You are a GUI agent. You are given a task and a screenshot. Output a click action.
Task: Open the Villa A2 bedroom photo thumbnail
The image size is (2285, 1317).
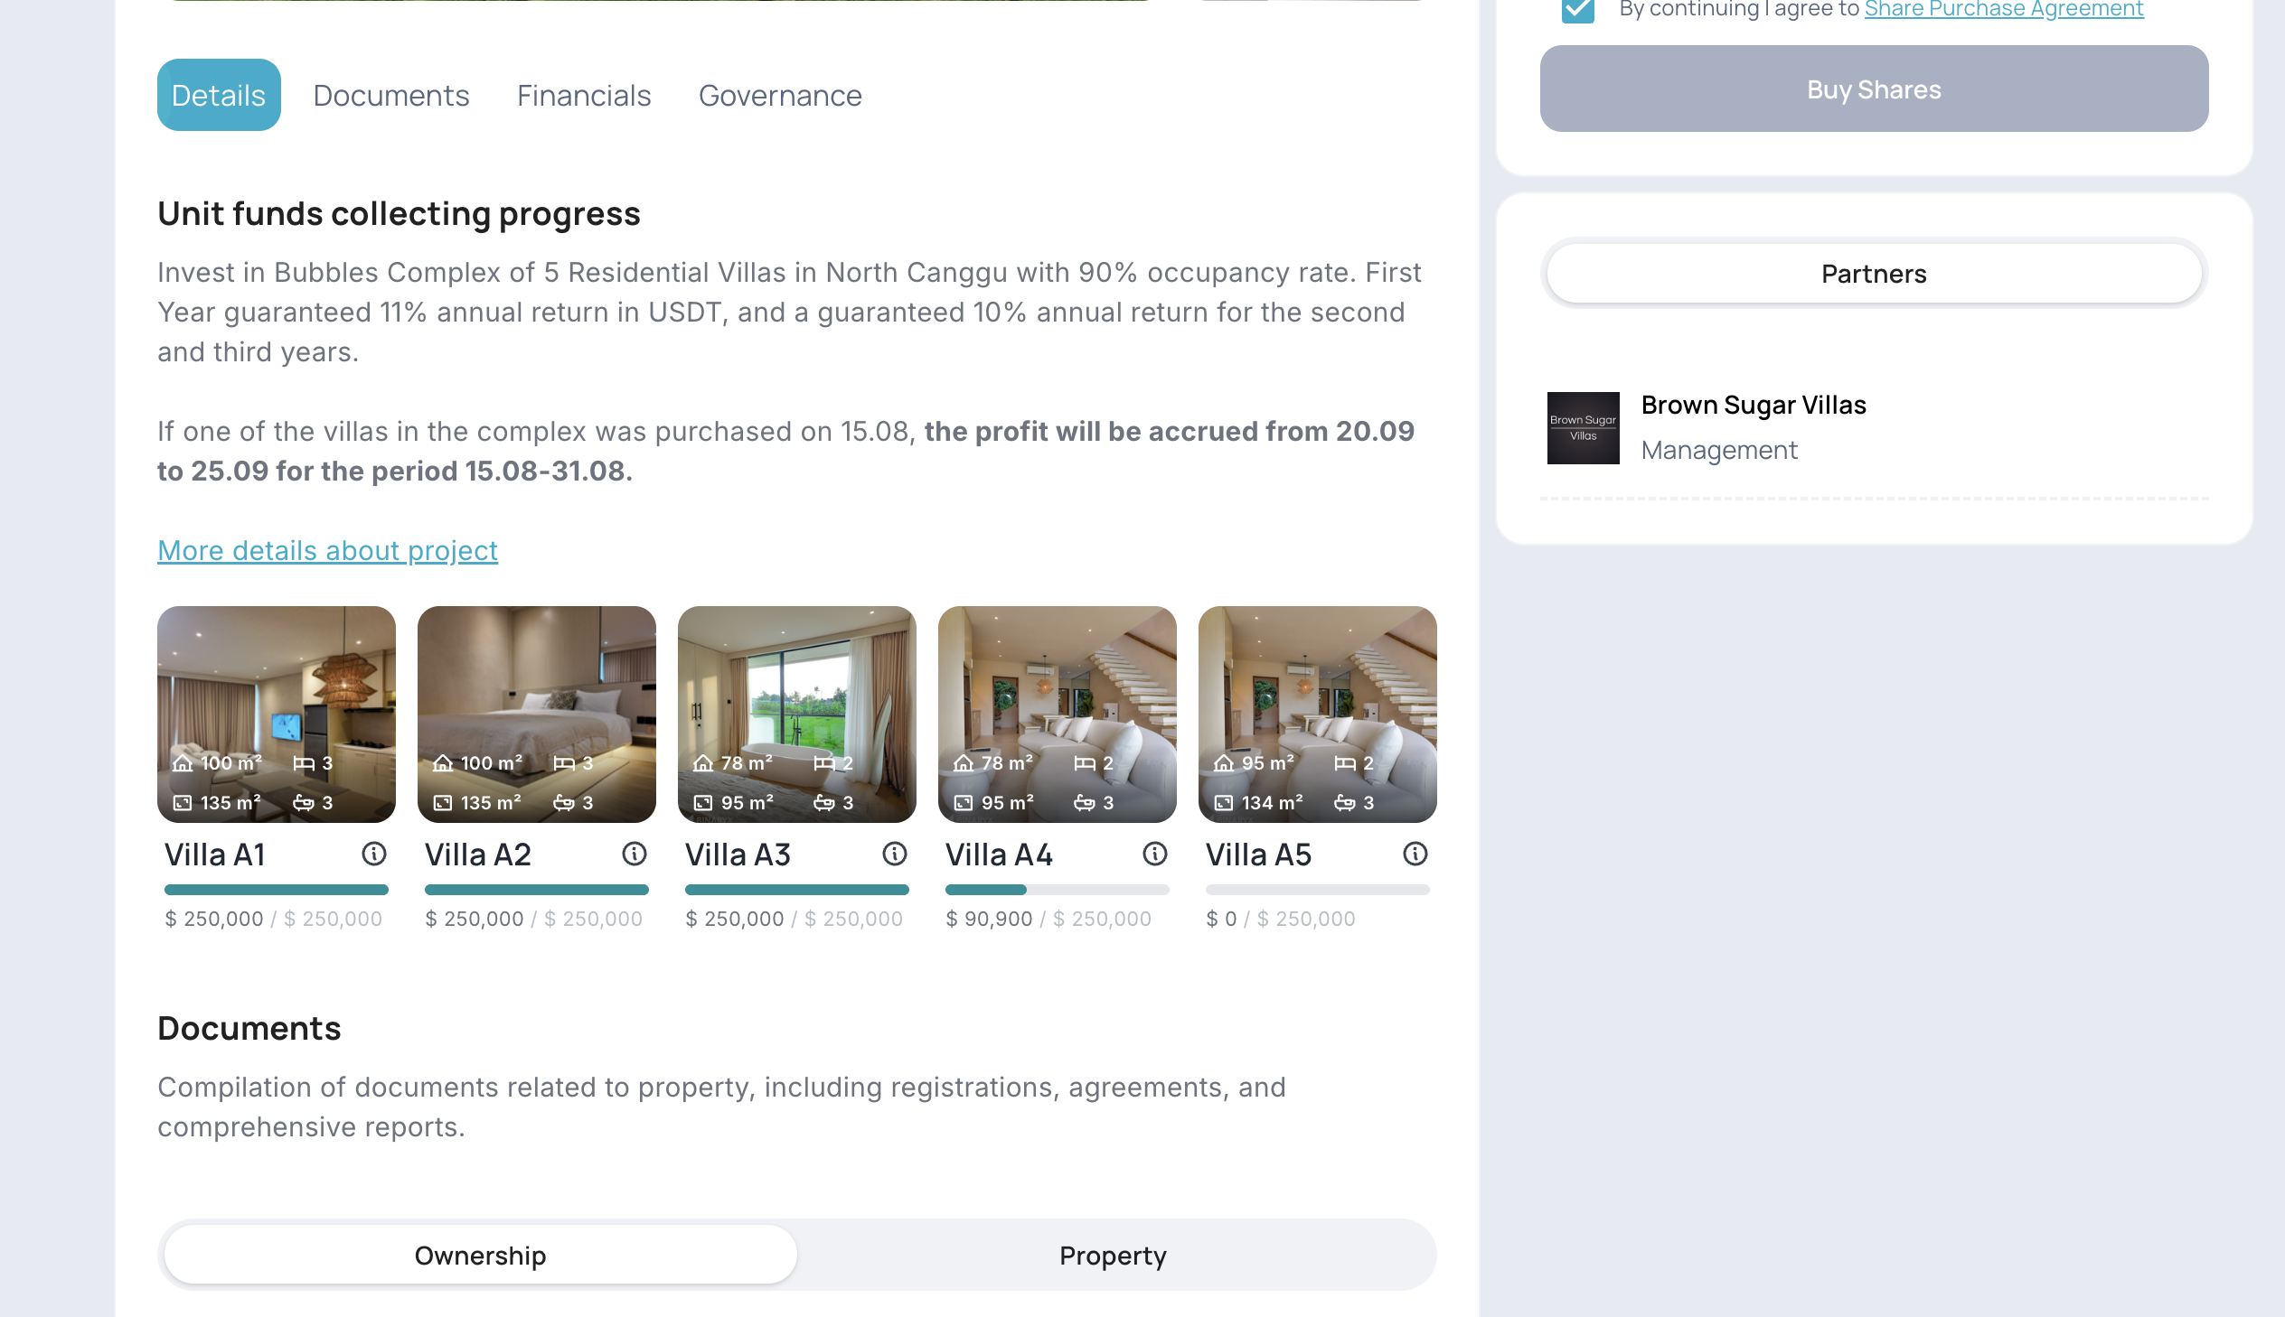[537, 715]
